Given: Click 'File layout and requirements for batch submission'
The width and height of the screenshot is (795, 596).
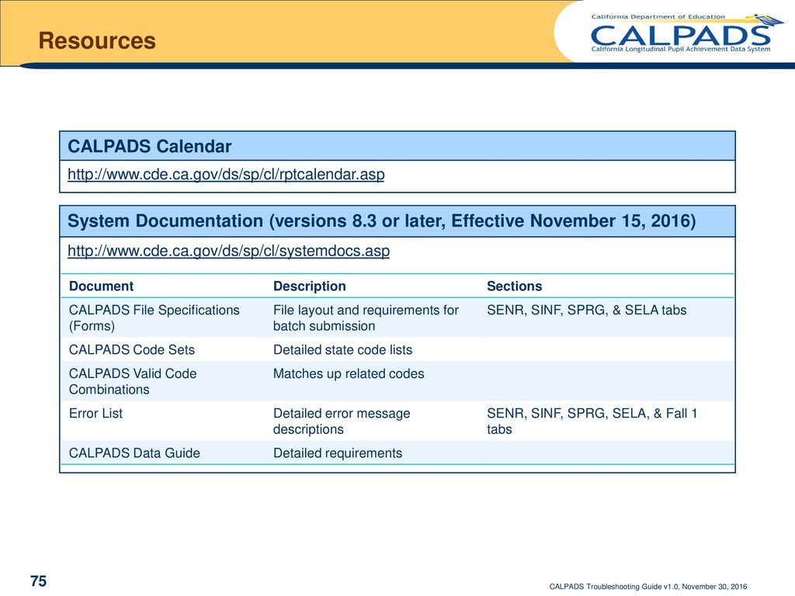Looking at the screenshot, I should [x=366, y=317].
